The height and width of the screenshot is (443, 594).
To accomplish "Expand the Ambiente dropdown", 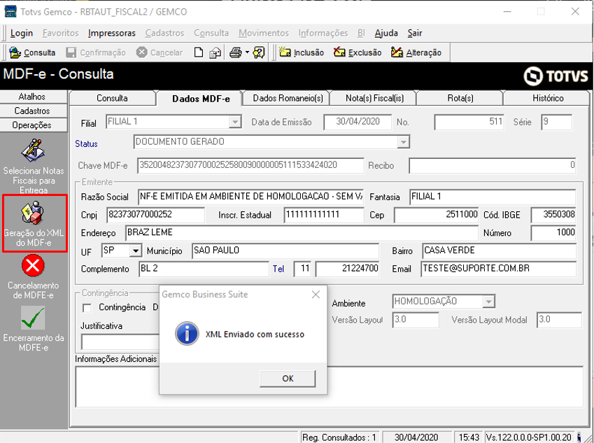I will [x=488, y=302].
